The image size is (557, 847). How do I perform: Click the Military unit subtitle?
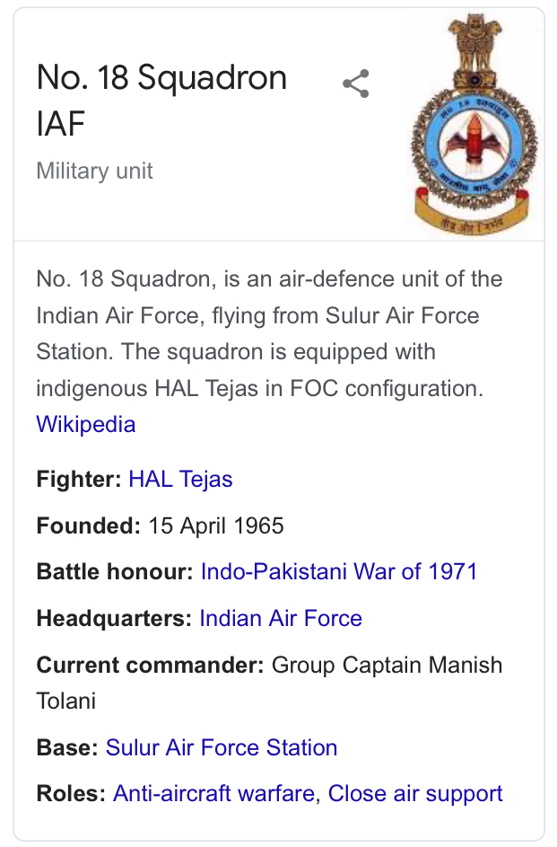(94, 171)
